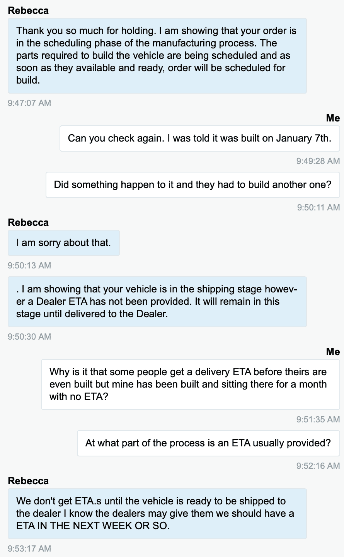Click the first Rebecca sender name at top
The width and height of the screenshot is (344, 557).
(28, 10)
